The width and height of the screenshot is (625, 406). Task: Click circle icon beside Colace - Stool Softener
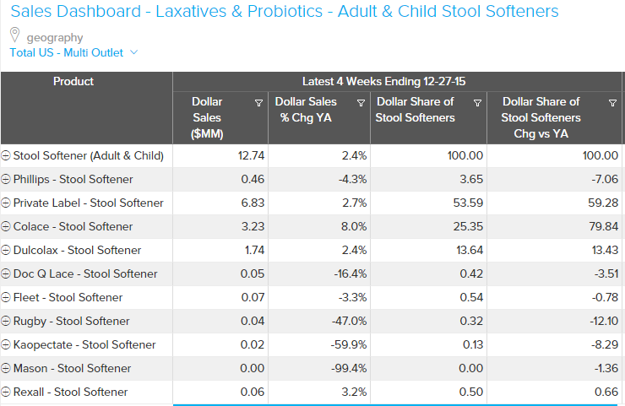tap(7, 227)
